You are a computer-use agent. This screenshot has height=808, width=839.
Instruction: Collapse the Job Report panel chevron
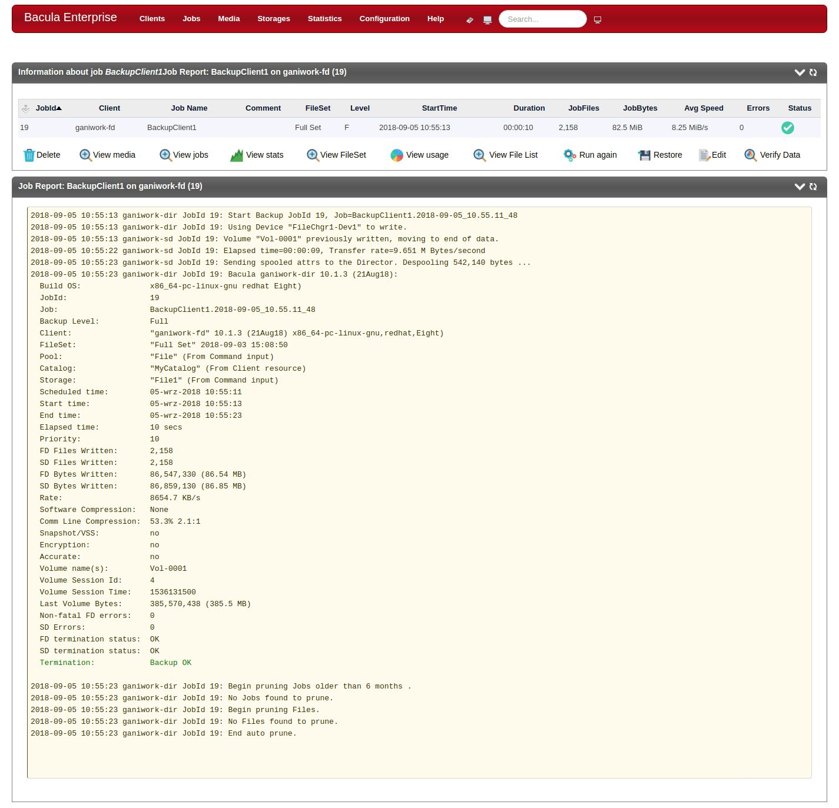[x=800, y=187]
